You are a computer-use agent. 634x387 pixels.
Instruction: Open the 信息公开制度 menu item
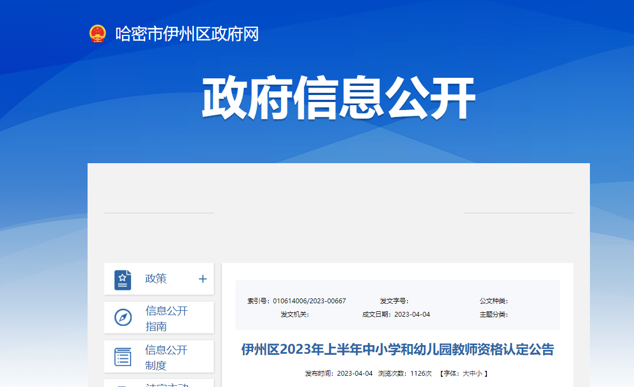167,357
